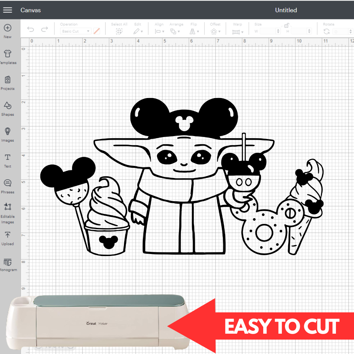Open the Arrange dropdown

point(175,31)
